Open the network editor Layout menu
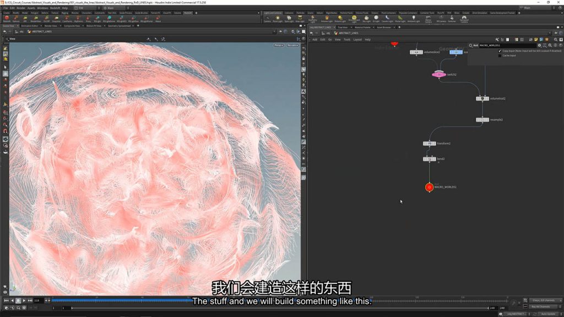 357,40
